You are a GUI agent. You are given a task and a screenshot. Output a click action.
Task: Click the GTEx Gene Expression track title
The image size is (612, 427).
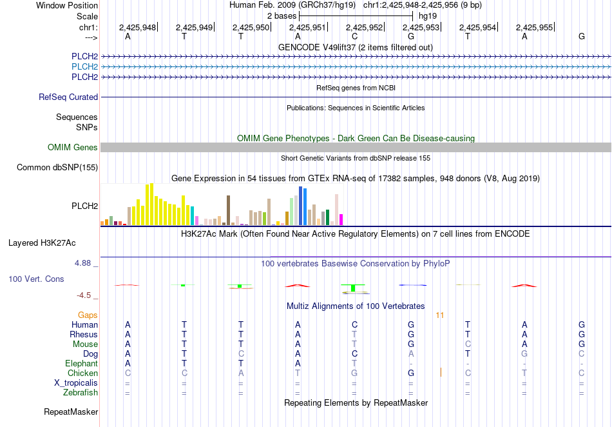pyautogui.click(x=356, y=179)
